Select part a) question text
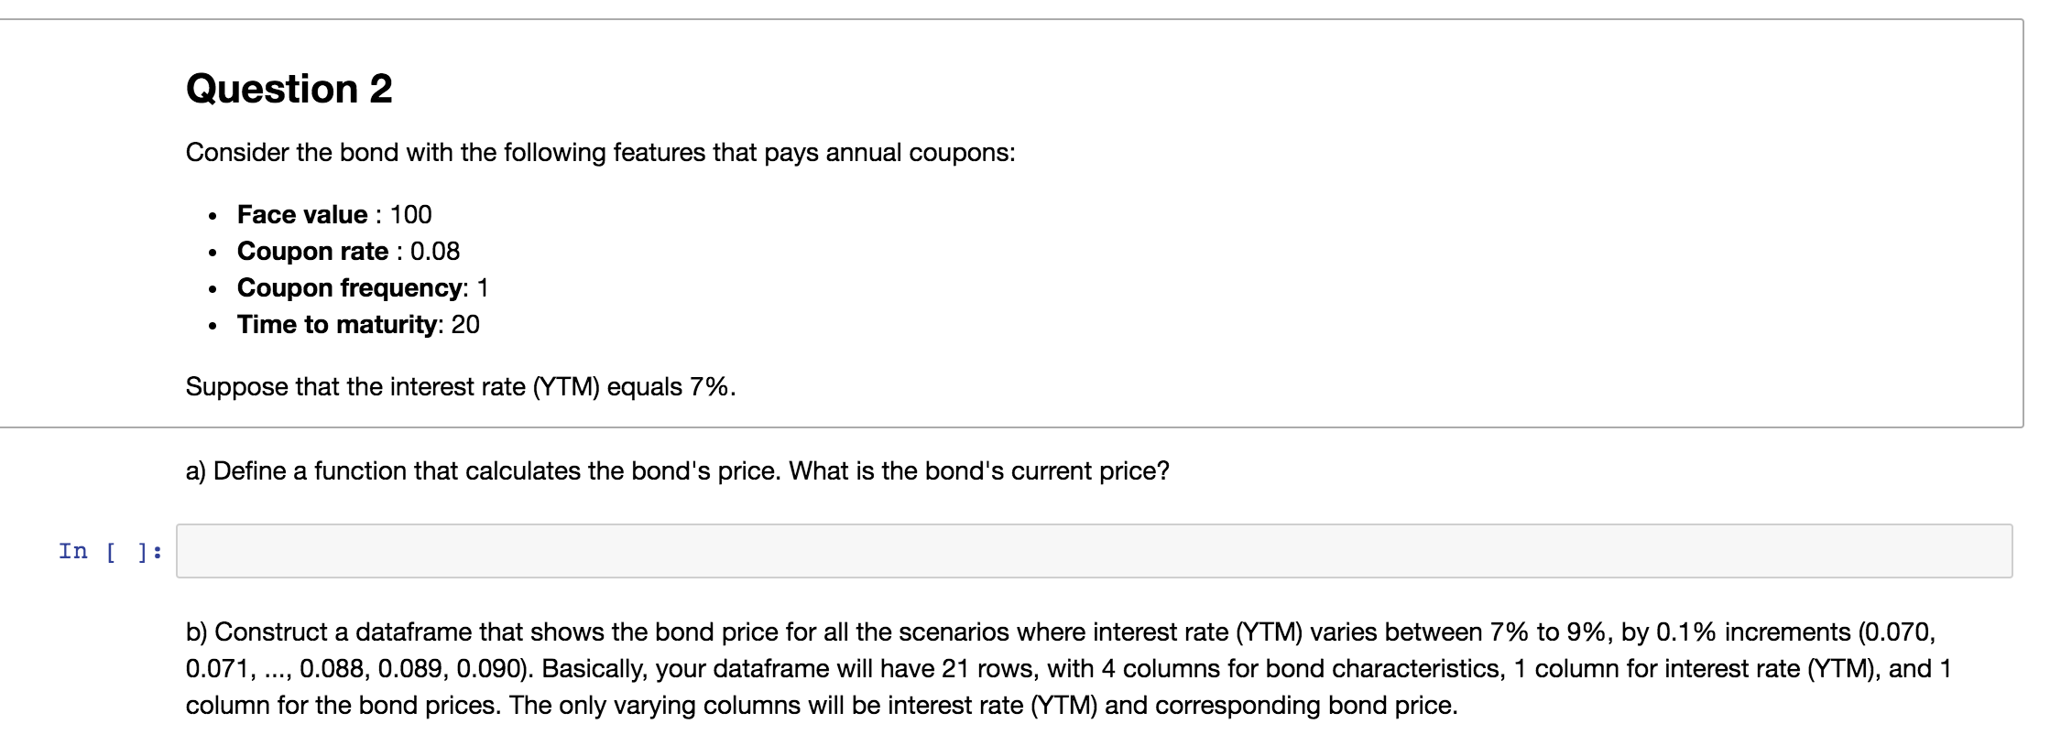Image resolution: width=2050 pixels, height=756 pixels. pyautogui.click(x=676, y=470)
